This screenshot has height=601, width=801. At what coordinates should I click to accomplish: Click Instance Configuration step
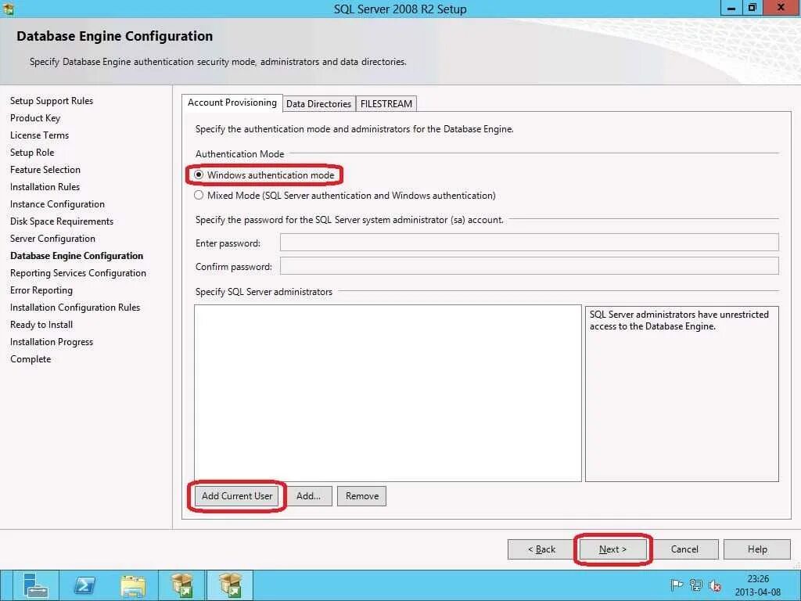pyautogui.click(x=57, y=204)
